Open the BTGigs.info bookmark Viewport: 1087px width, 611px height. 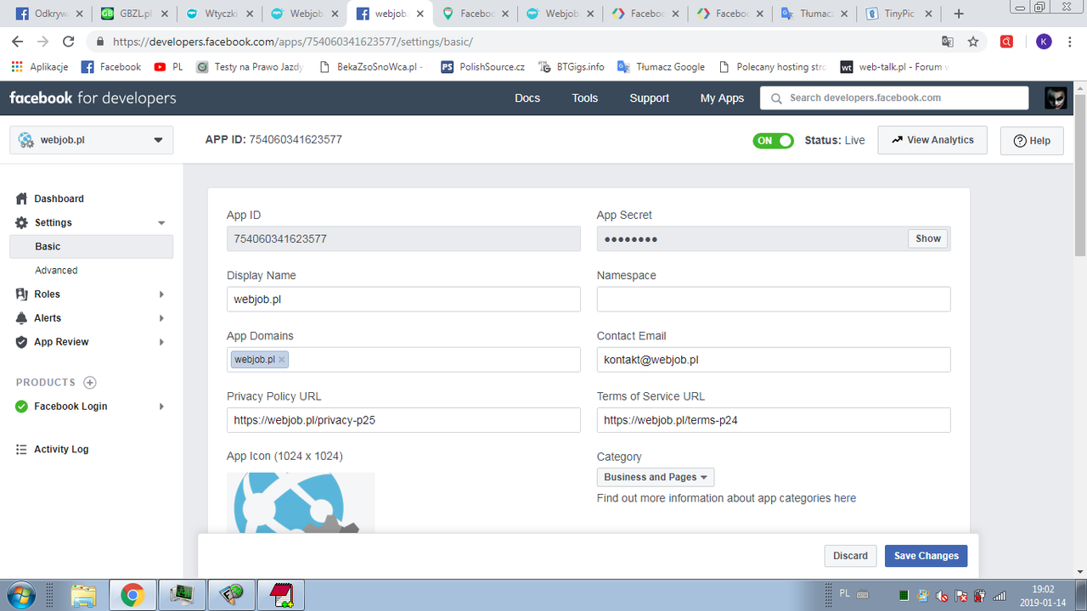[x=572, y=67]
